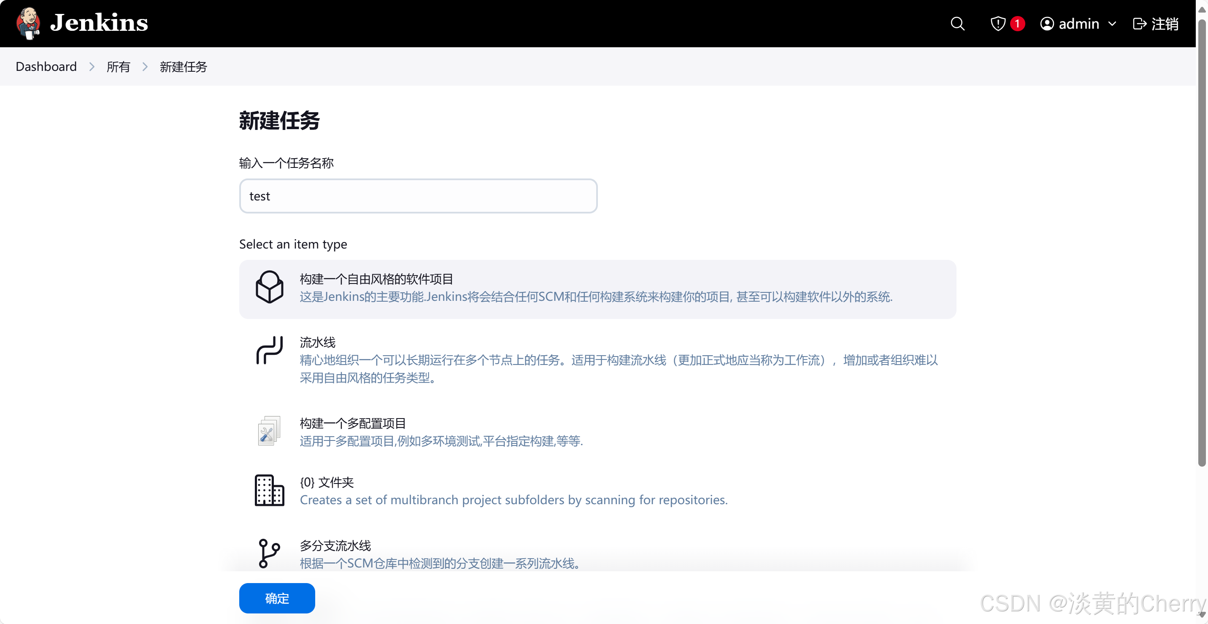Go to Dashboard breadcrumb
Image resolution: width=1208 pixels, height=624 pixels.
[46, 67]
